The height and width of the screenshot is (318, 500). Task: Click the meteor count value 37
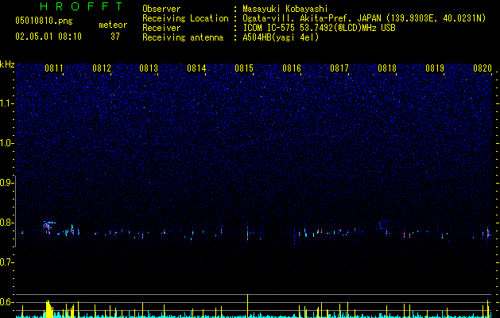click(x=115, y=37)
